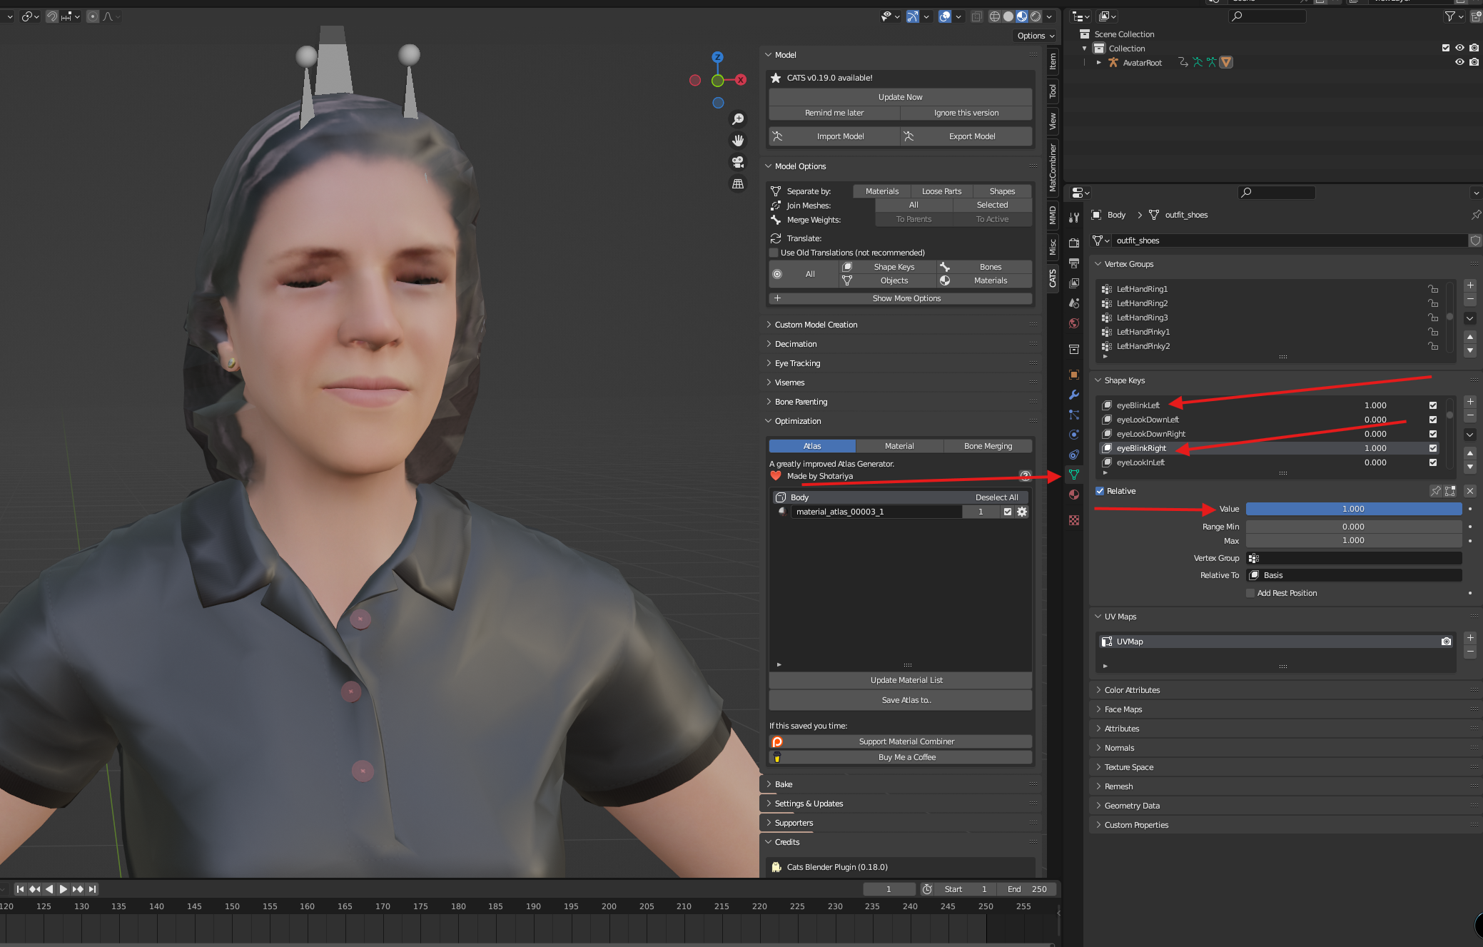Screen dimensions: 1483x947
Task: Open the viewport Options dropdown
Action: coord(1035,36)
